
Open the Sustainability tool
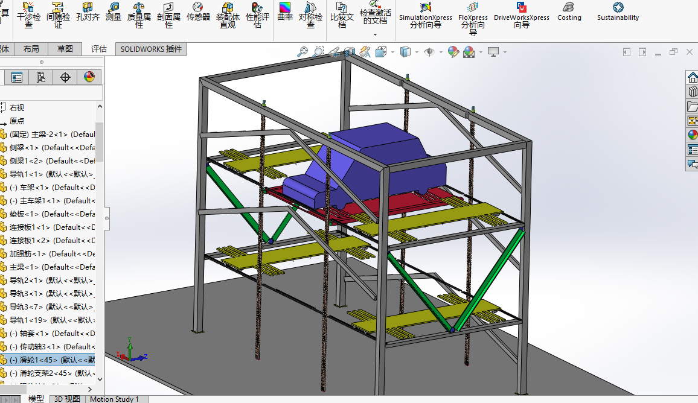[x=618, y=12]
